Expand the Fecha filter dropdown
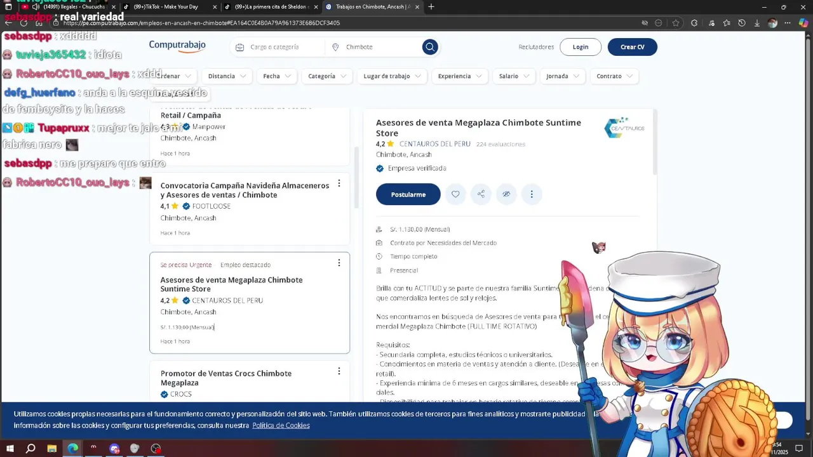 (277, 76)
